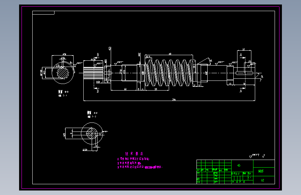Image resolution: width=301 pixels, height=195 pixels.
Task: Select the roughness symbol above the title block
Action: [254, 156]
